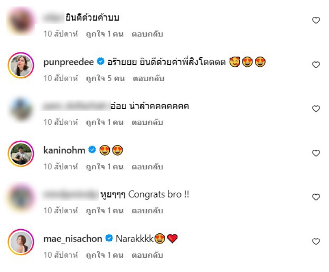This screenshot has height=272, width=329.
Task: Like the Congrats bro comment
Action: click(316, 197)
